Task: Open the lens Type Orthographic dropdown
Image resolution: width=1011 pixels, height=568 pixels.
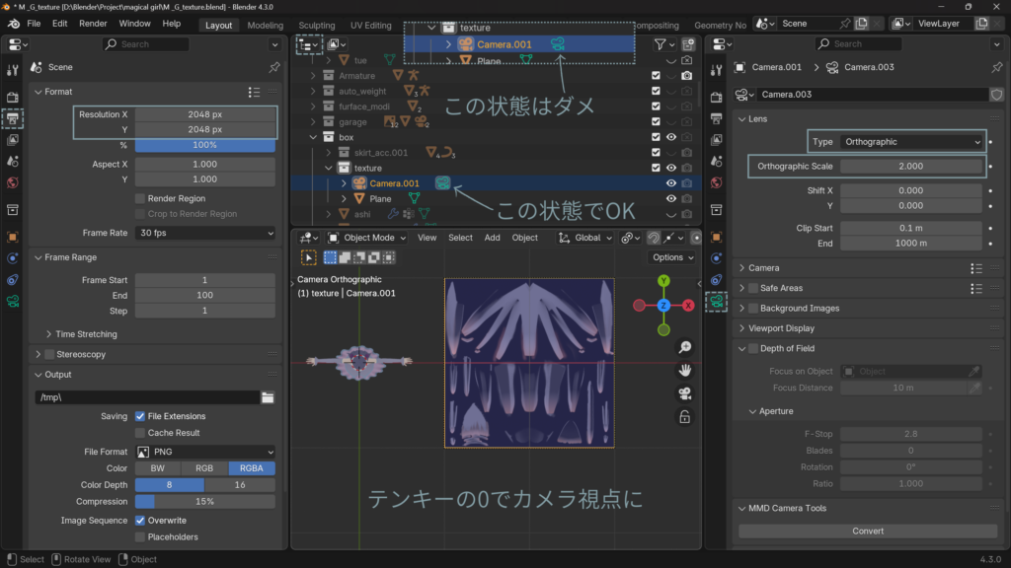Action: [910, 142]
